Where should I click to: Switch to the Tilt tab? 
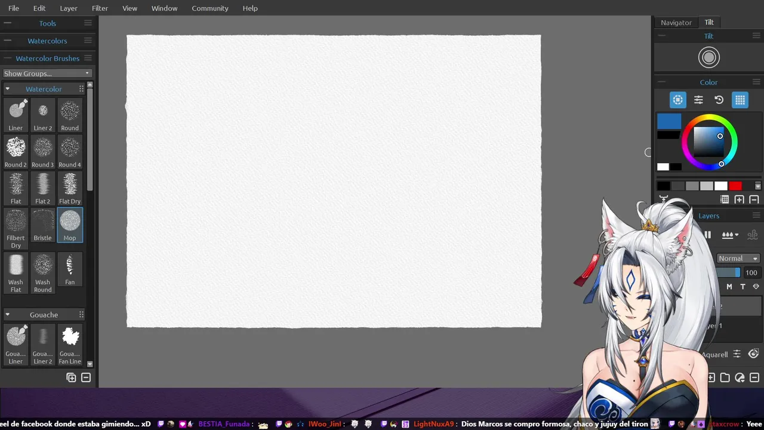coord(709,22)
